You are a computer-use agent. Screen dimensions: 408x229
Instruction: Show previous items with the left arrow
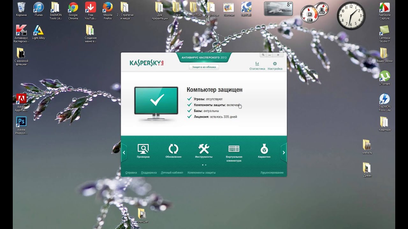pyautogui.click(x=124, y=153)
